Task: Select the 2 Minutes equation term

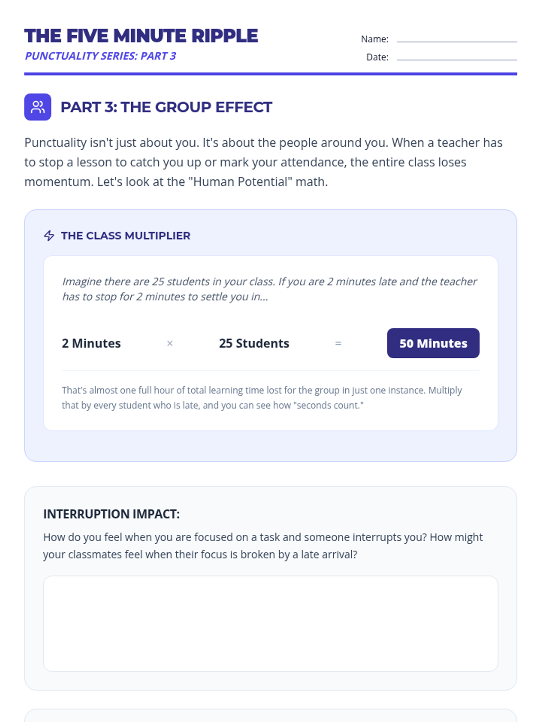Action: [x=92, y=343]
